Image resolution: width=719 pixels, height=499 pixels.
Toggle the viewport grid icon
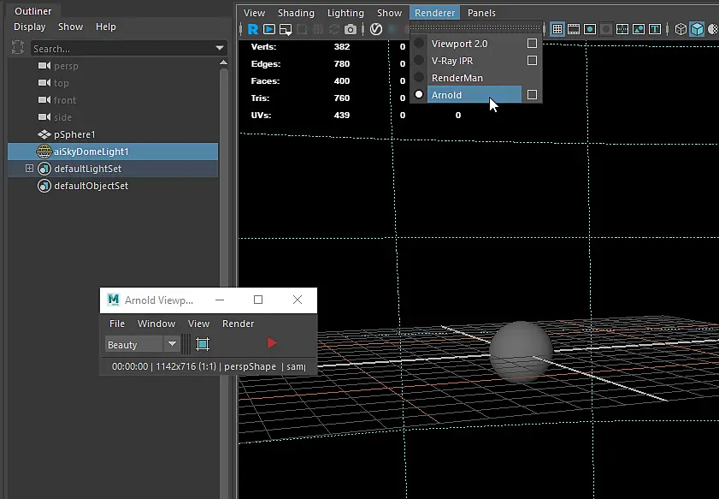(557, 29)
